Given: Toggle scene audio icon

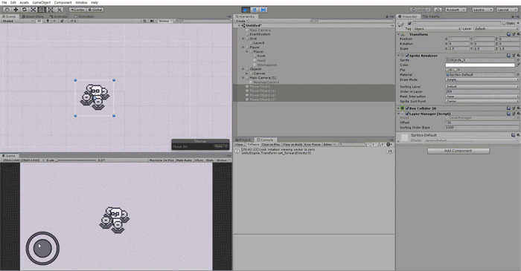Looking at the screenshot, I should click(x=55, y=21).
